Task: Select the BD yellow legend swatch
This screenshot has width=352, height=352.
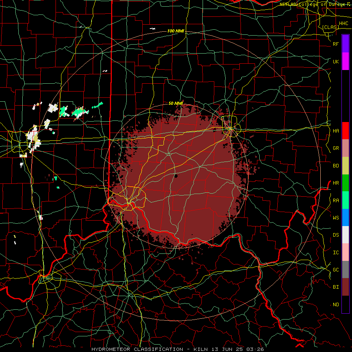Action: coord(345,166)
